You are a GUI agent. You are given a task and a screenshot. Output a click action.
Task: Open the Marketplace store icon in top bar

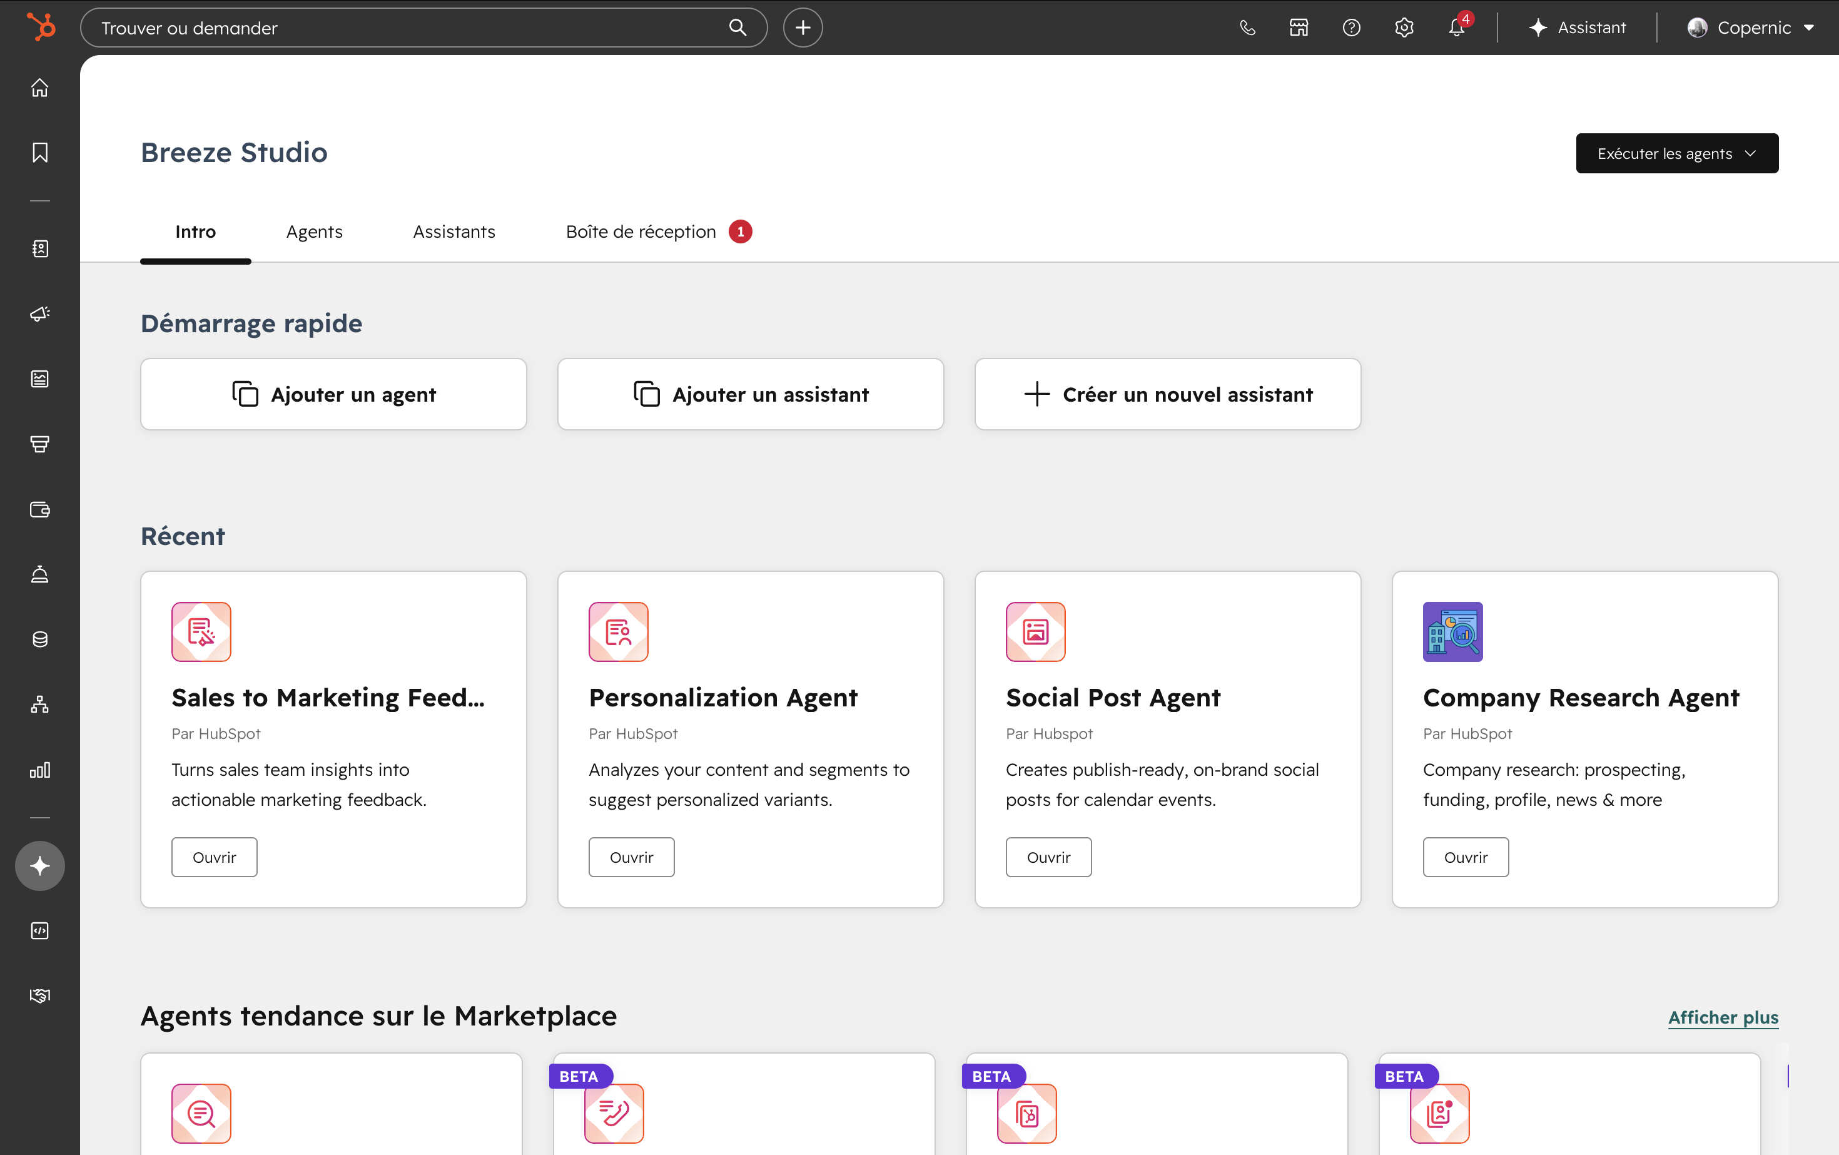point(1299,28)
